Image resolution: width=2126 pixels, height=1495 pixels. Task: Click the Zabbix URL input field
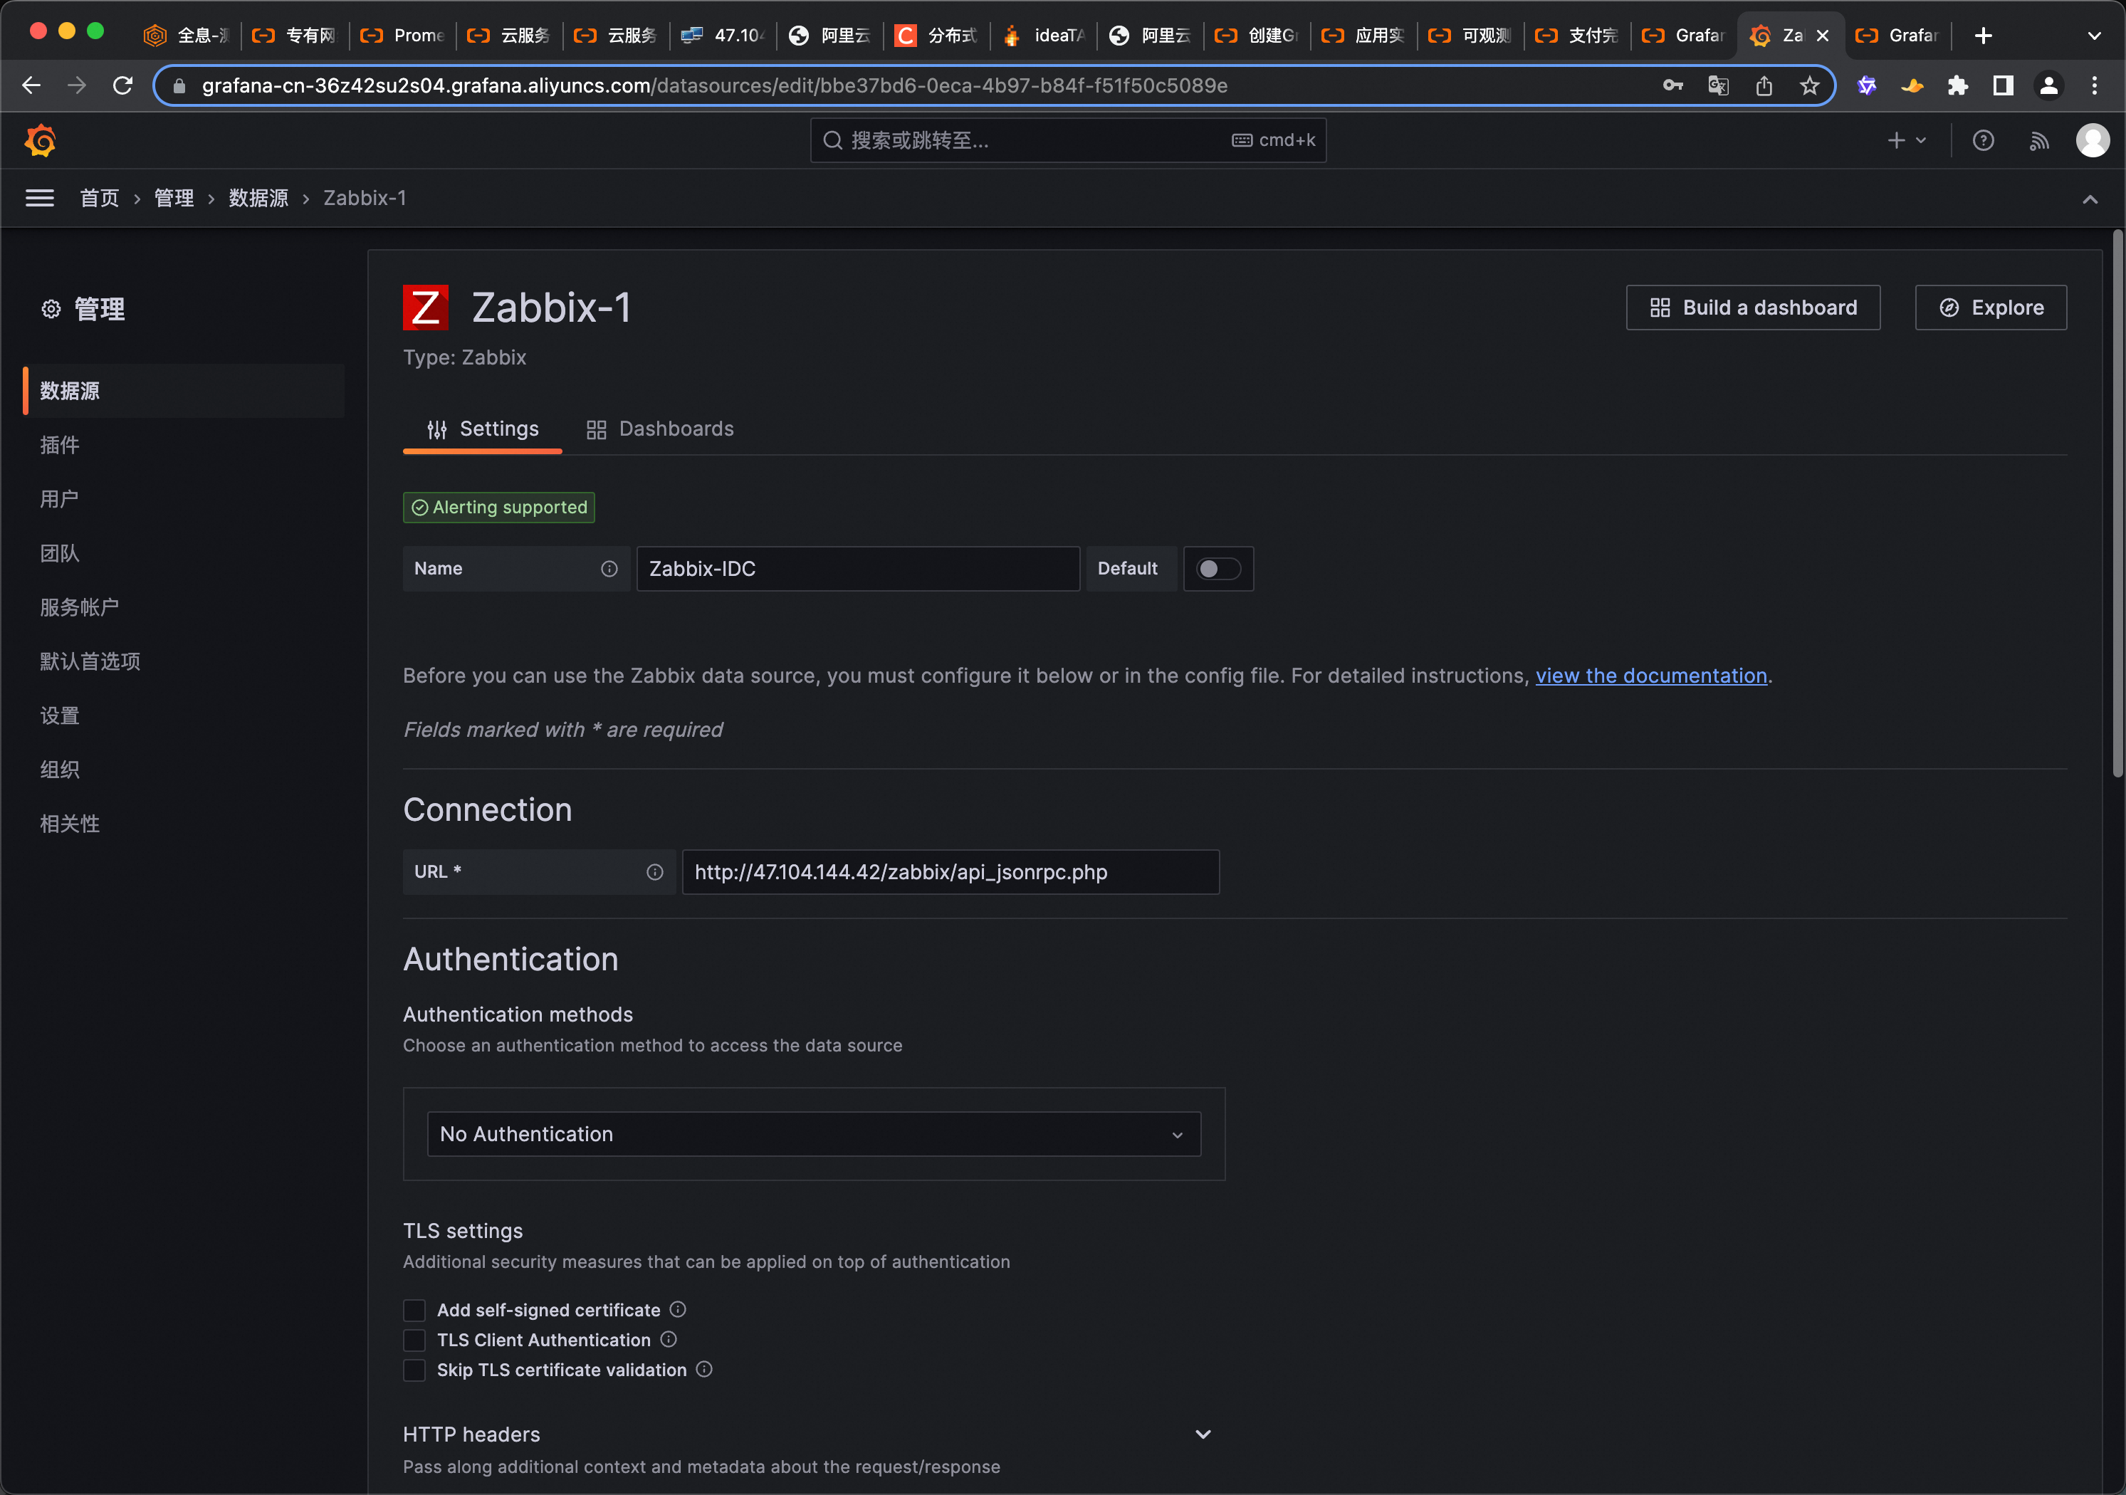(950, 872)
